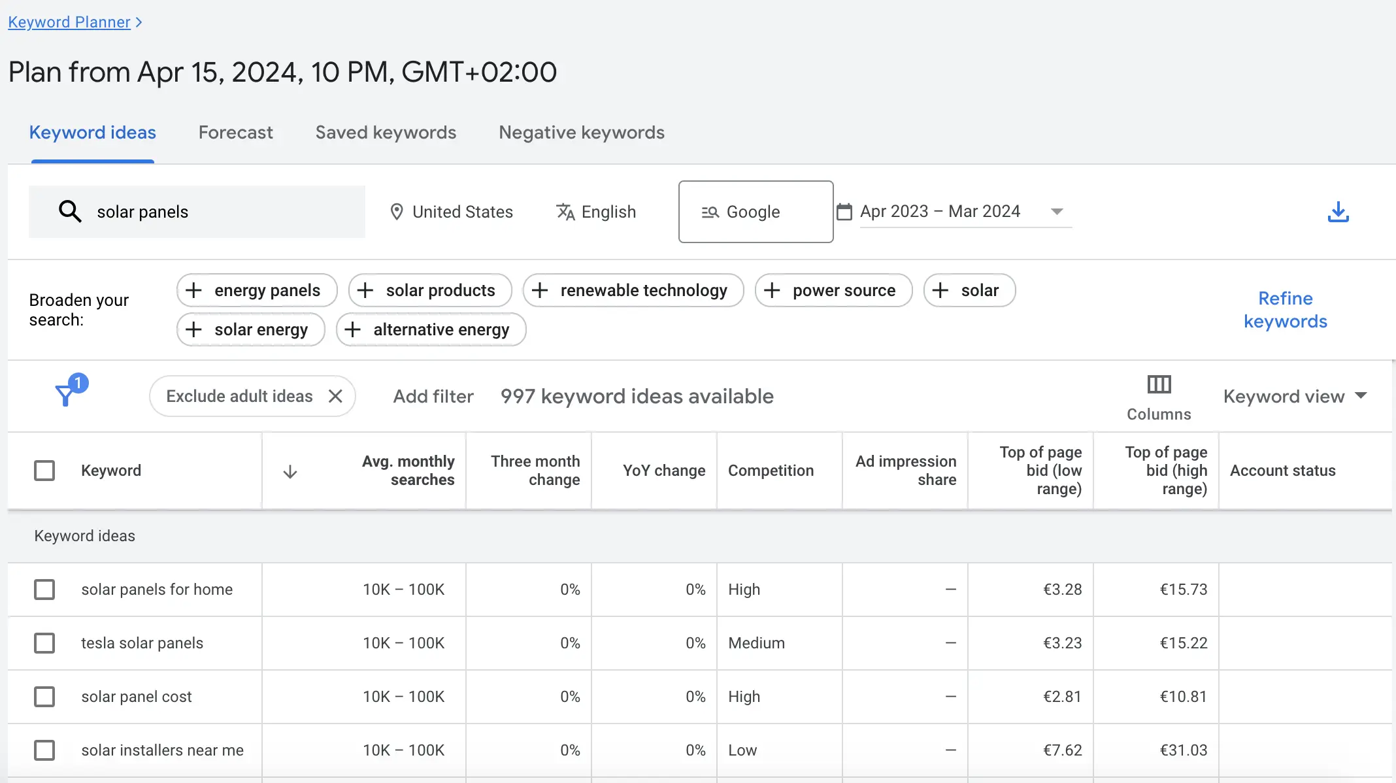Image resolution: width=1396 pixels, height=783 pixels.
Task: Click the €3.28 low bid value
Action: (x=1062, y=590)
